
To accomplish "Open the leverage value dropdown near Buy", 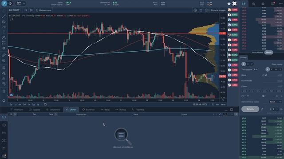I will [x=275, y=109].
